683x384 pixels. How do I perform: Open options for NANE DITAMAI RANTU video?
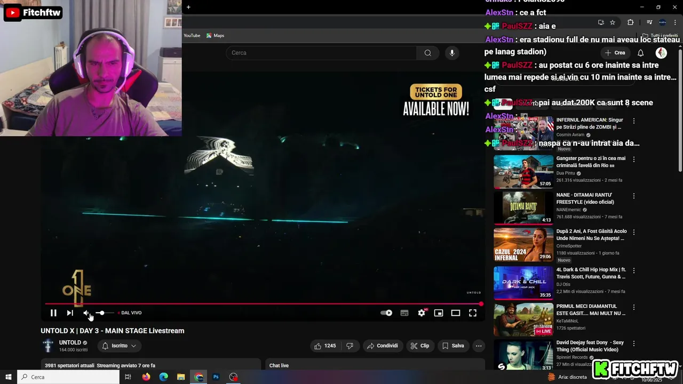tap(634, 196)
